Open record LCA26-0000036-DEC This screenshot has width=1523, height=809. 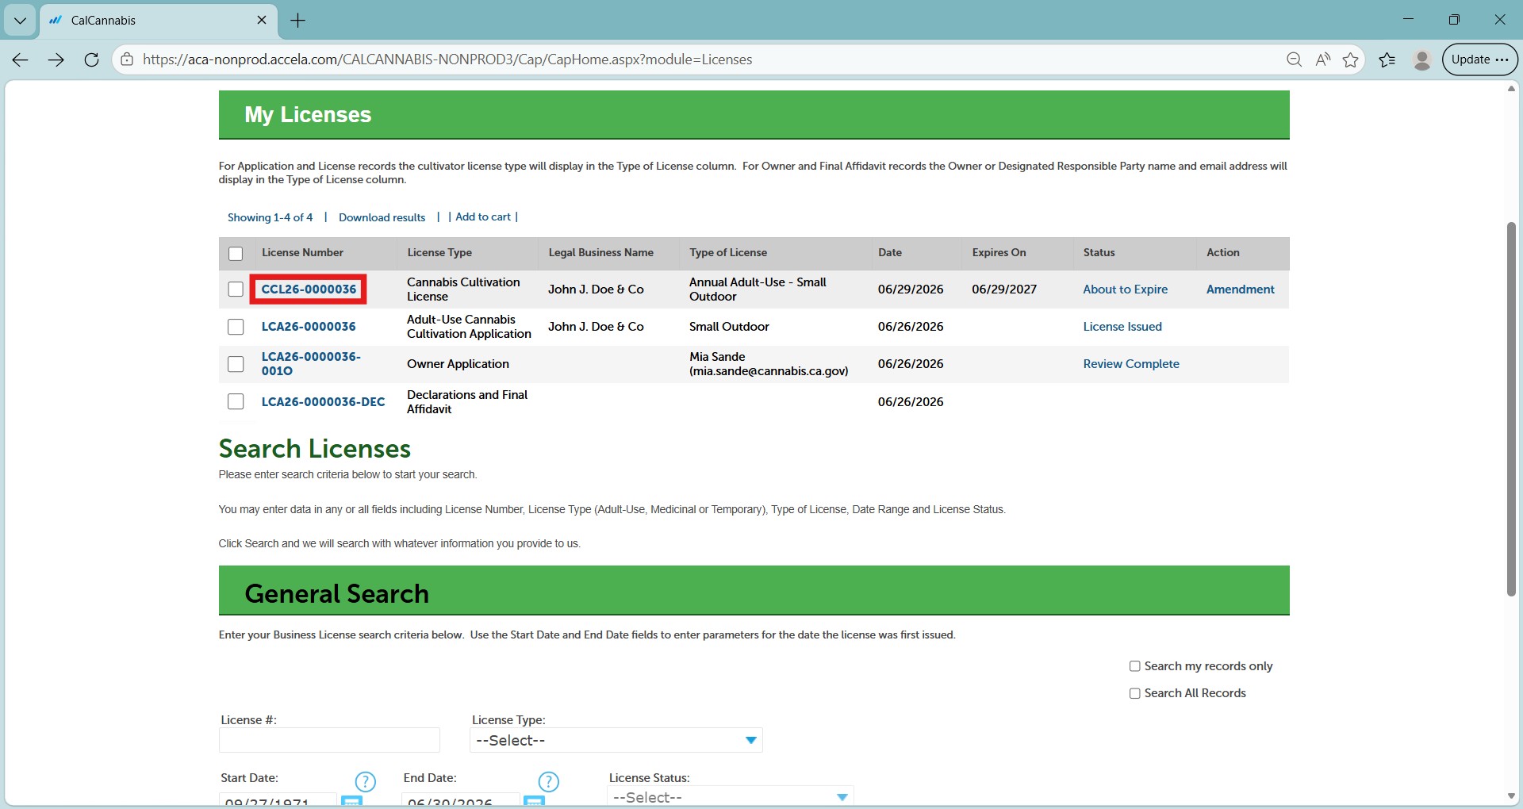[x=323, y=402]
